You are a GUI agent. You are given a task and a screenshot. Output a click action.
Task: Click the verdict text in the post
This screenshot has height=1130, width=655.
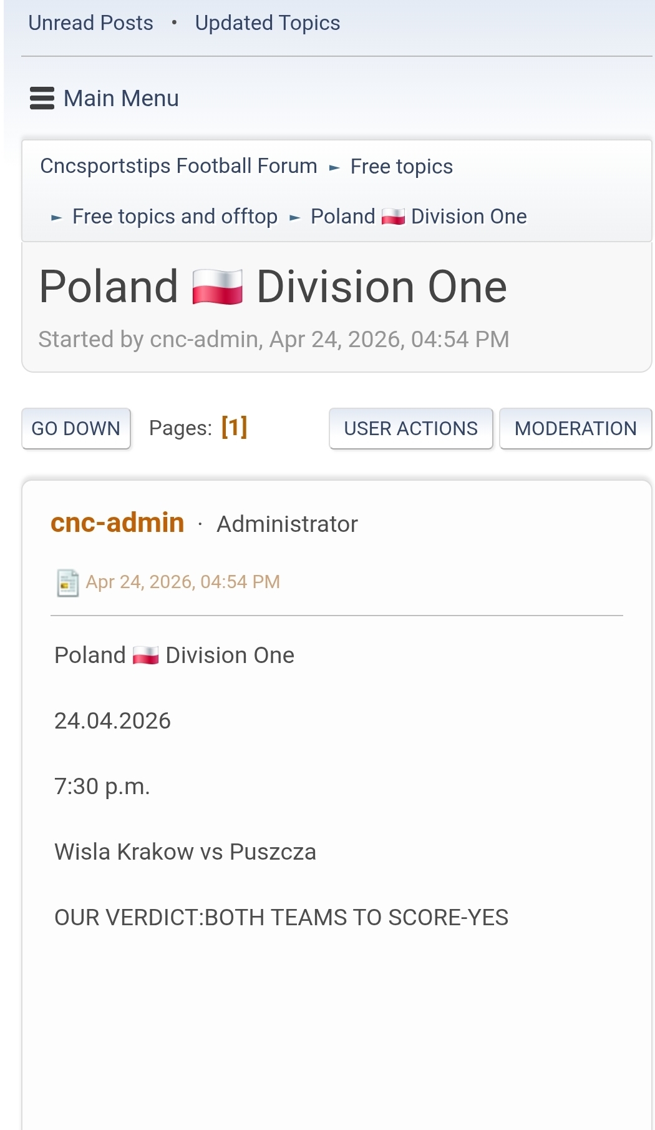281,918
